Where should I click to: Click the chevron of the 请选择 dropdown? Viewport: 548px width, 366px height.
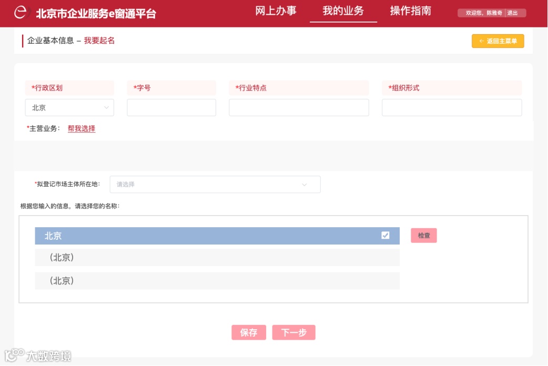point(305,185)
